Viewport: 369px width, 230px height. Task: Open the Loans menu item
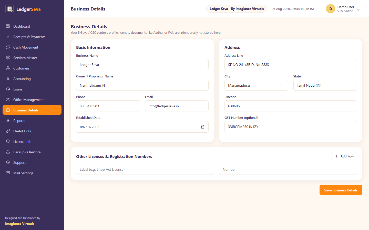[x=32, y=89]
